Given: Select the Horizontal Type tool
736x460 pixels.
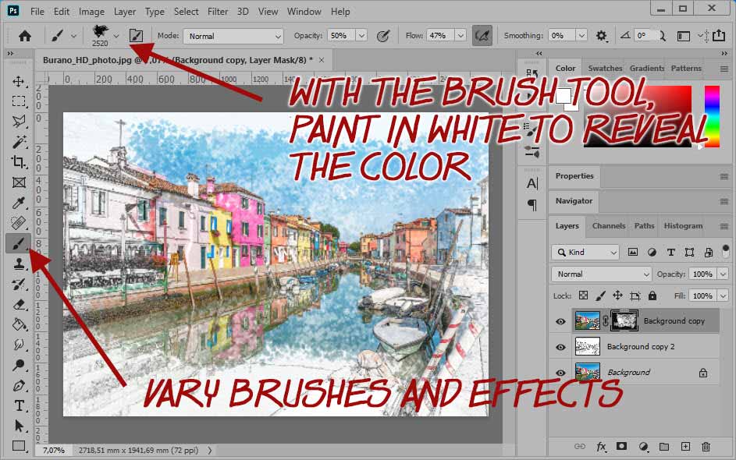Looking at the screenshot, I should (x=18, y=405).
